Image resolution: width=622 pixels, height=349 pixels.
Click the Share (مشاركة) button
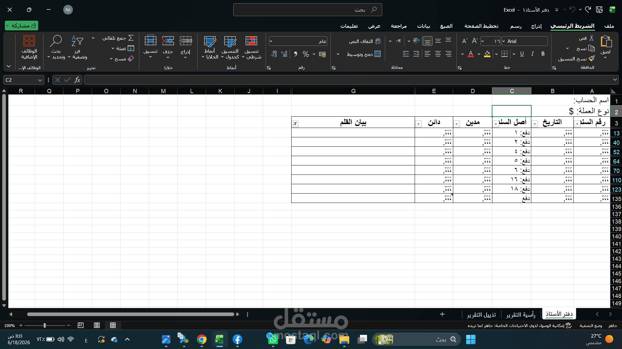(21, 26)
